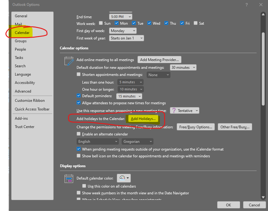The height and width of the screenshot is (211, 268).
Task: Select Mail in options sidebar
Action: [x=18, y=24]
